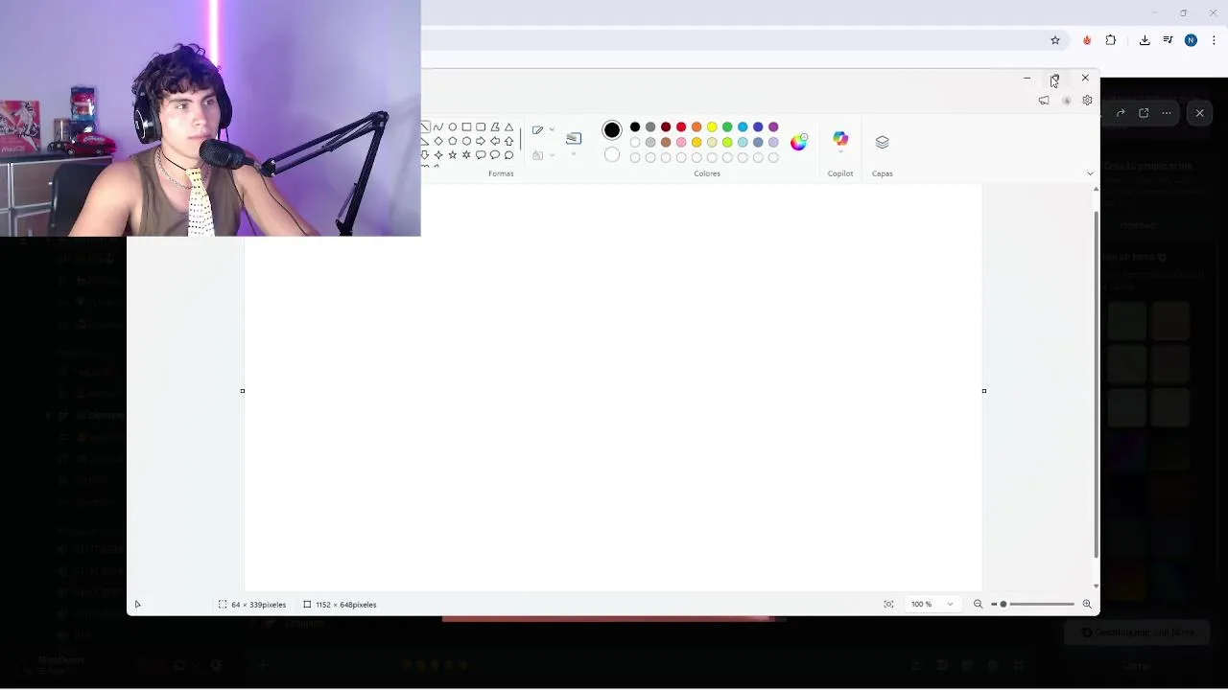
Task: Select the right arrow shape
Action: pyautogui.click(x=481, y=141)
